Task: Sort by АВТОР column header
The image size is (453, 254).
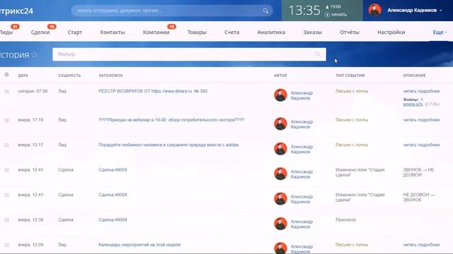Action: coord(280,75)
